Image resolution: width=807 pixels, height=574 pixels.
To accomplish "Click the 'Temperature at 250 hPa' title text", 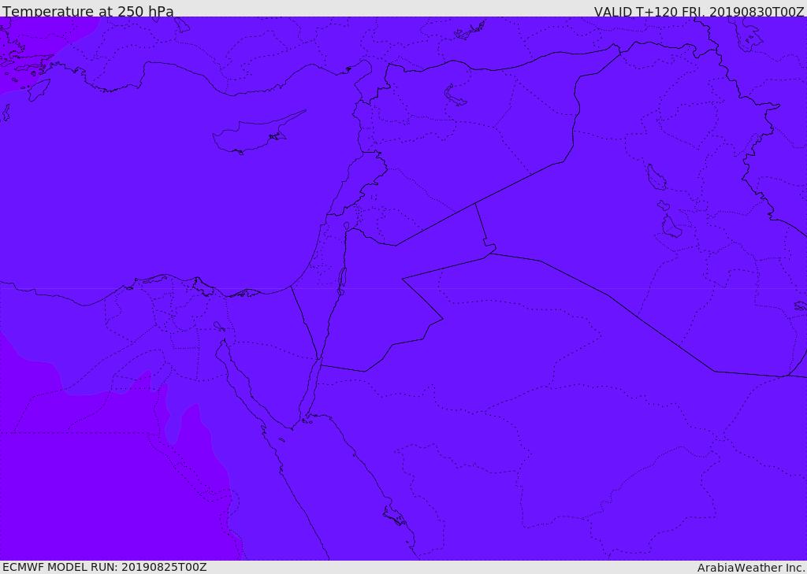I will click(x=88, y=11).
